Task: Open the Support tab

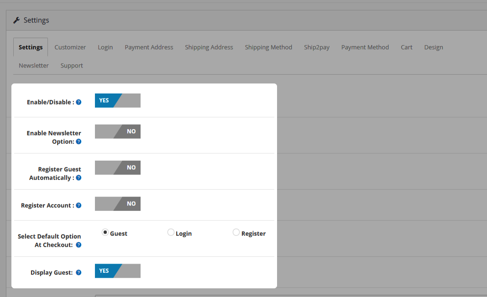Action: click(72, 66)
